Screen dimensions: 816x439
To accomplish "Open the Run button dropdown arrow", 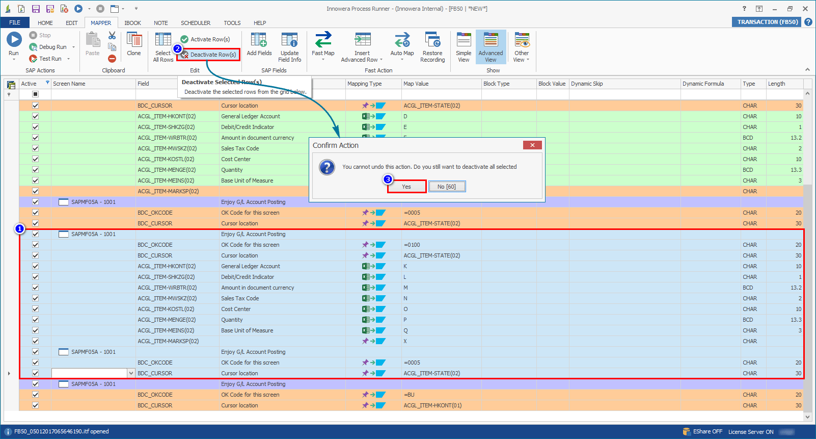I will (14, 60).
